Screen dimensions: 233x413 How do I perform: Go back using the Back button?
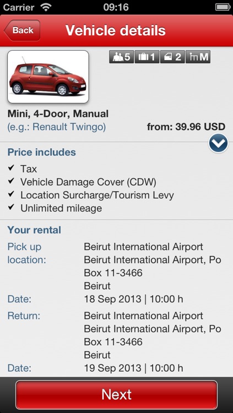(22, 30)
